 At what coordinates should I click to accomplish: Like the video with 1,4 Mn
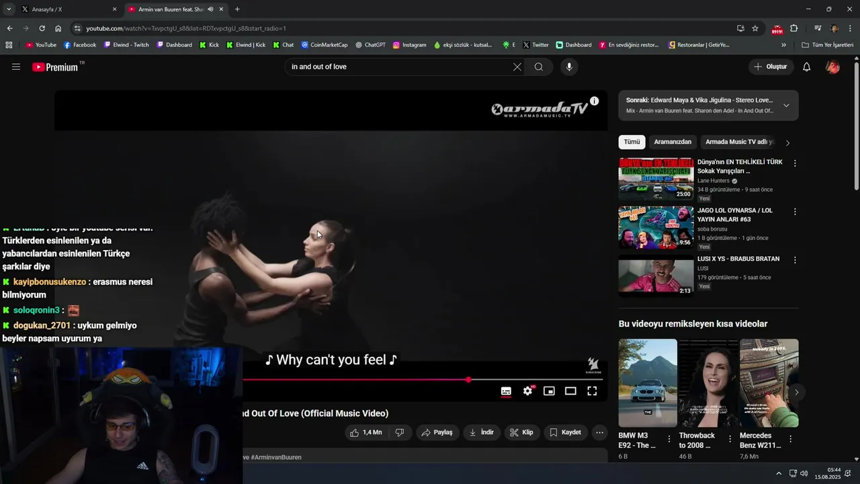[x=366, y=432]
